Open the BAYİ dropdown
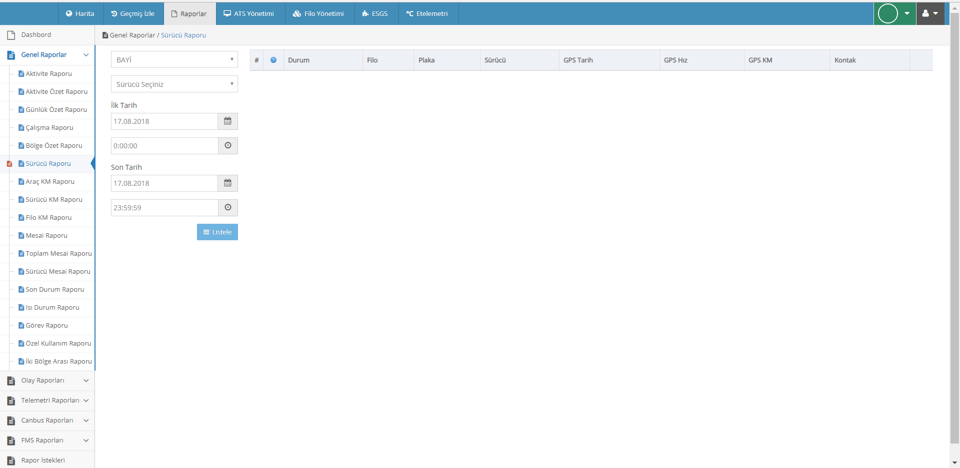Image resolution: width=960 pixels, height=468 pixels. 174,59
